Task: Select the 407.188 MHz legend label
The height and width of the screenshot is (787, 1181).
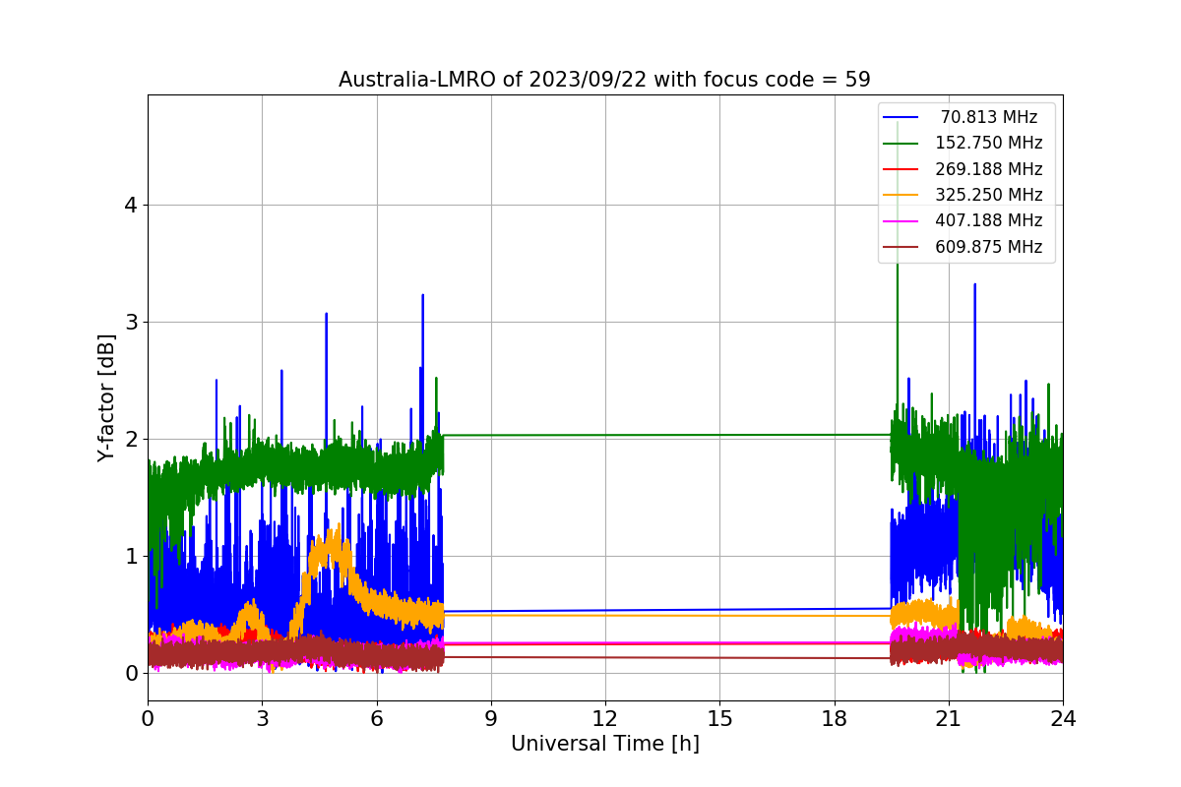Action: pyautogui.click(x=989, y=220)
